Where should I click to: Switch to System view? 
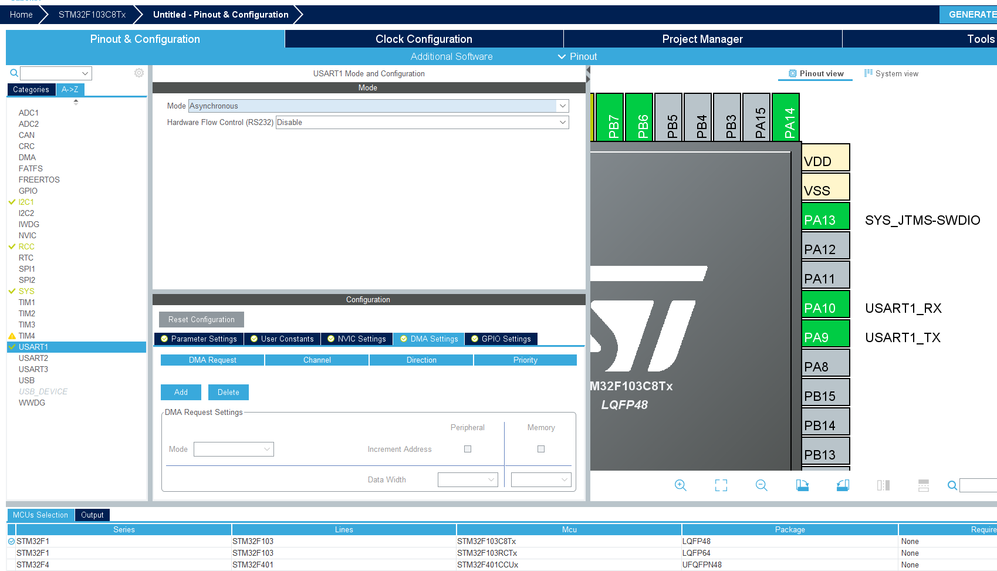[x=891, y=73]
